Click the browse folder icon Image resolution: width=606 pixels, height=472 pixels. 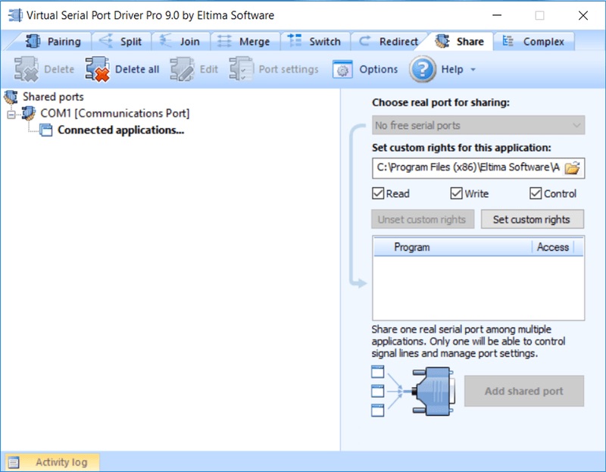(x=573, y=167)
